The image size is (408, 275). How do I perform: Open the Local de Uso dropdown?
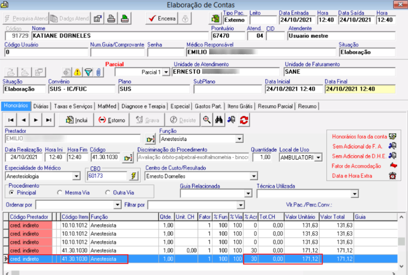(318, 158)
